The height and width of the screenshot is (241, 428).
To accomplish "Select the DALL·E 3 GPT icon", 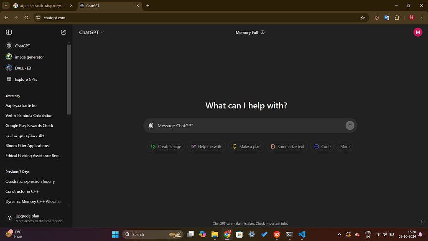I will 9,68.
